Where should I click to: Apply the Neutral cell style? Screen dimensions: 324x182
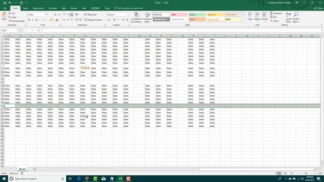coord(215,15)
